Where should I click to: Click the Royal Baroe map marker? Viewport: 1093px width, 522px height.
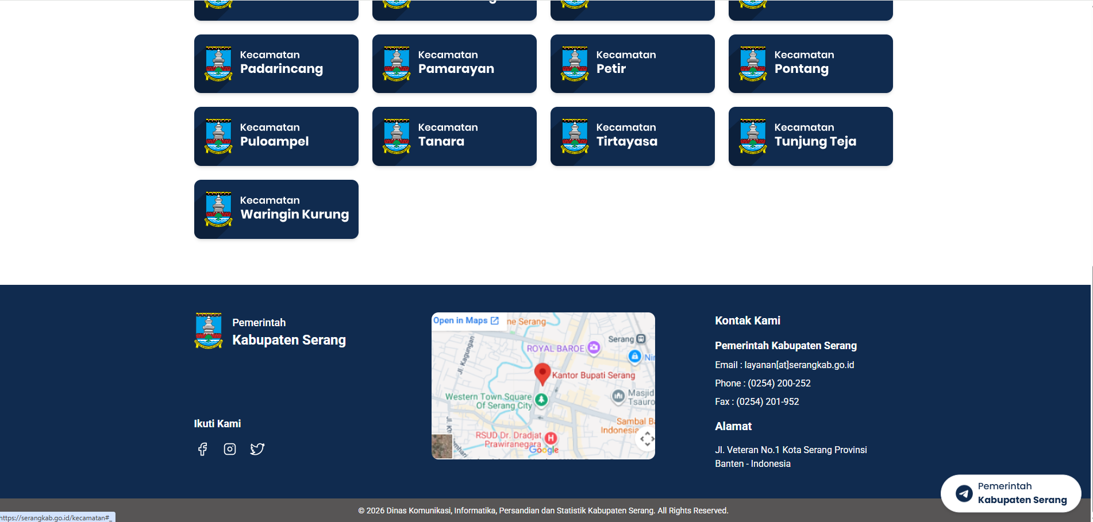click(594, 347)
